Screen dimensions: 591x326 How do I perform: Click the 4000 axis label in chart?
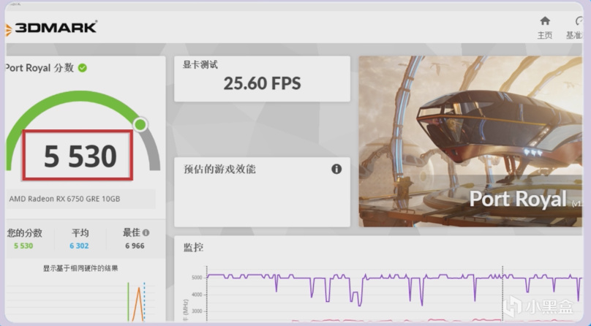tap(197, 295)
